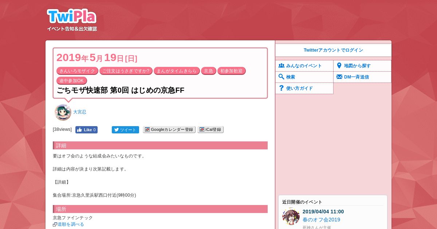Select the 近日開催のイベント heading
Image resolution: width=437 pixels, height=229 pixels.
(302, 202)
